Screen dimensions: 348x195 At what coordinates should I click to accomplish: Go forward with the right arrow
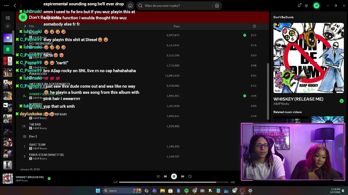[21, 5]
